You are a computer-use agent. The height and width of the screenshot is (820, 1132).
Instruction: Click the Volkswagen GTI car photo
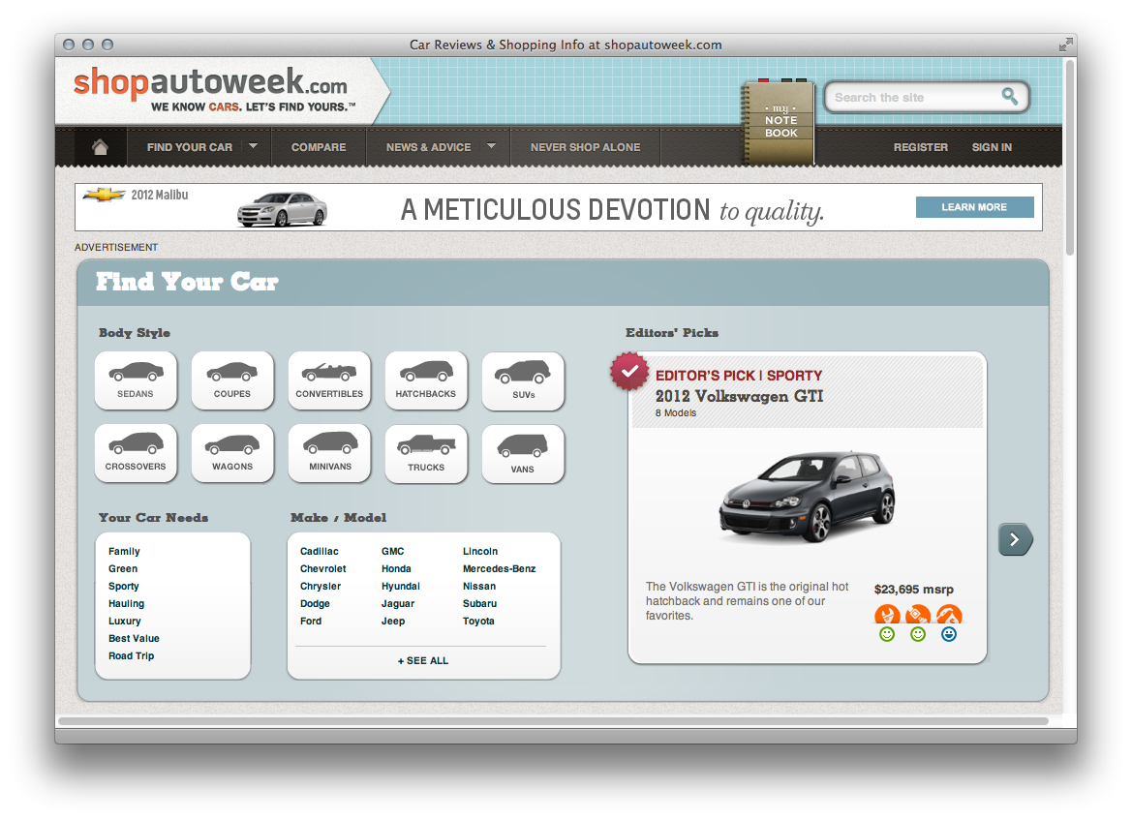808,496
